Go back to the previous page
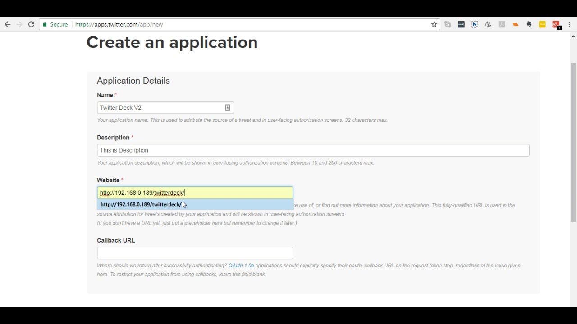The image size is (577, 324). click(x=7, y=24)
